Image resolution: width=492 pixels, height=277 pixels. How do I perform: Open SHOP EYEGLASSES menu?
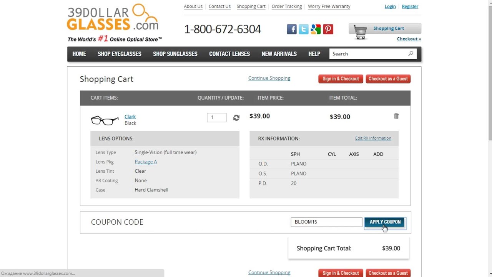120,54
